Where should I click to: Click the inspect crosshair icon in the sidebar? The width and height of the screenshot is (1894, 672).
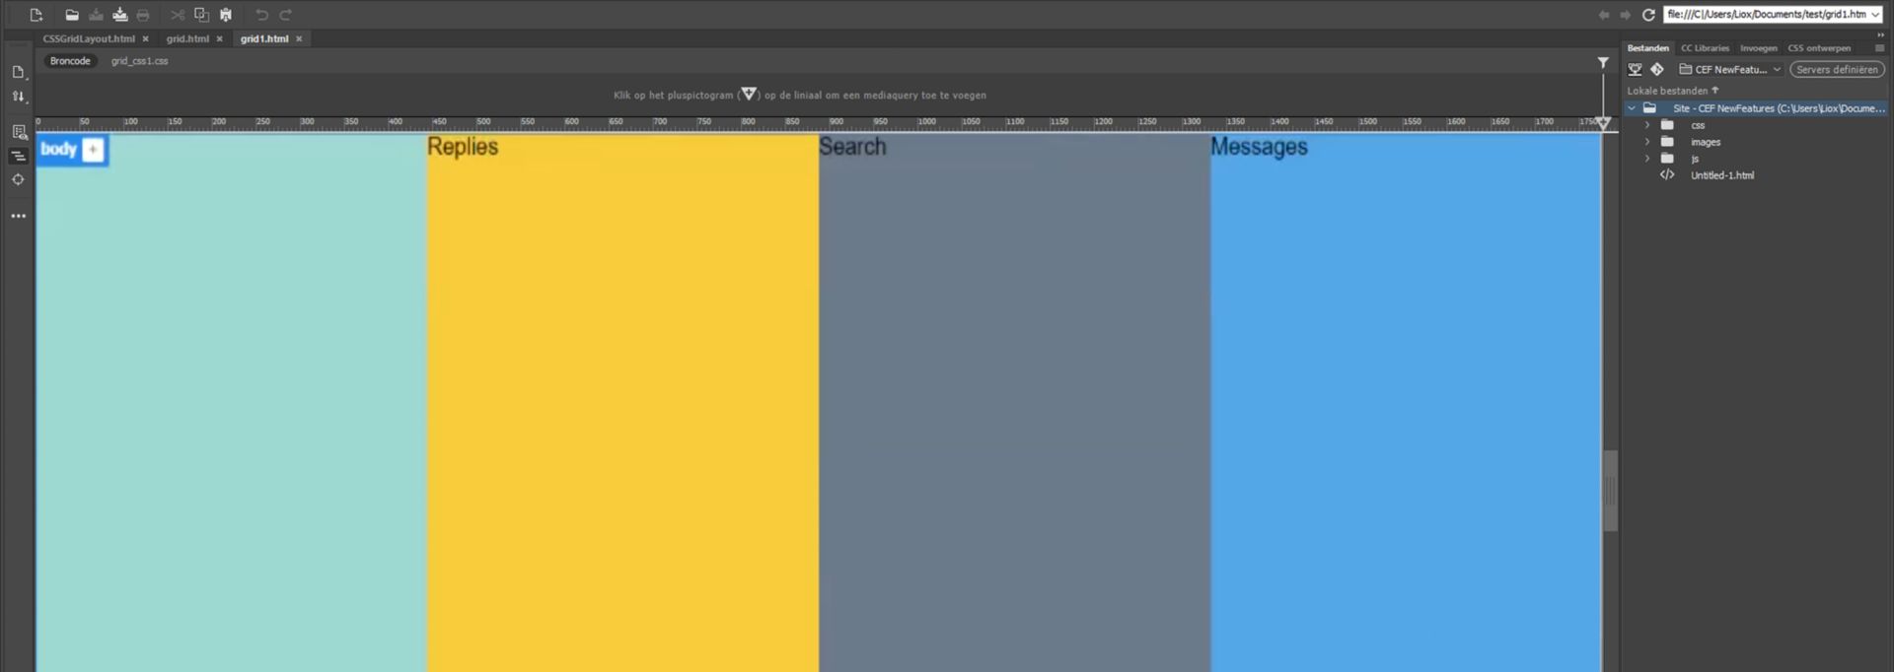18,179
